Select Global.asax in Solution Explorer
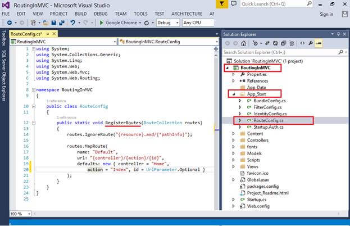350x226 pixels. click(x=258, y=180)
